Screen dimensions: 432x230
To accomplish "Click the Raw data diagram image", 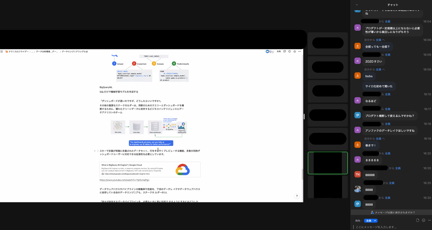I will (x=118, y=127).
